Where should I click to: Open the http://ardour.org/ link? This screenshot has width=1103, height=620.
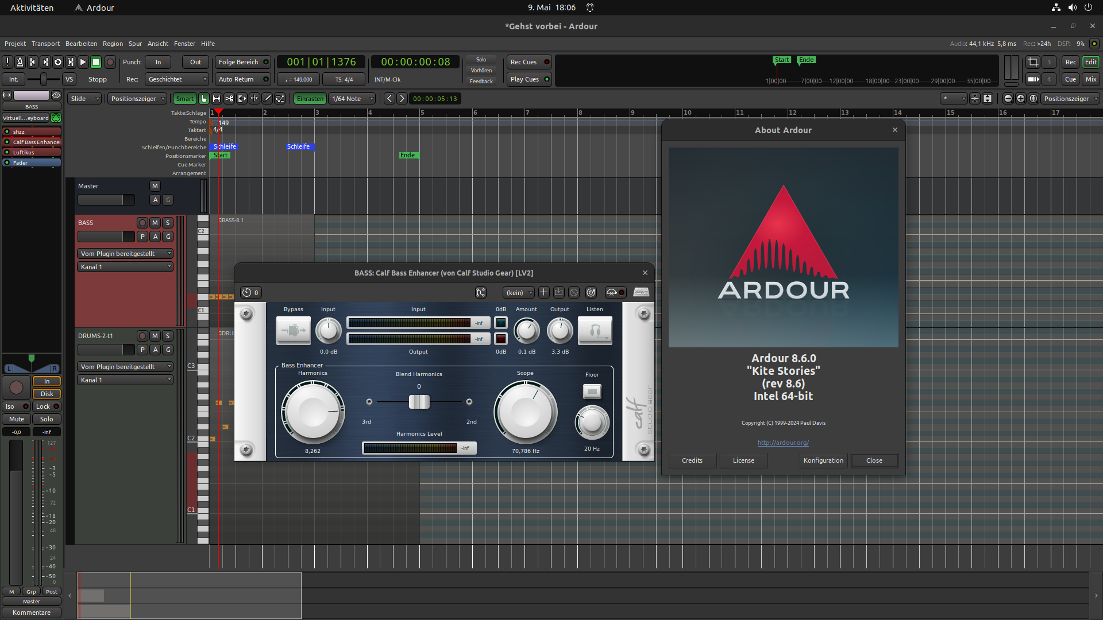click(x=783, y=443)
